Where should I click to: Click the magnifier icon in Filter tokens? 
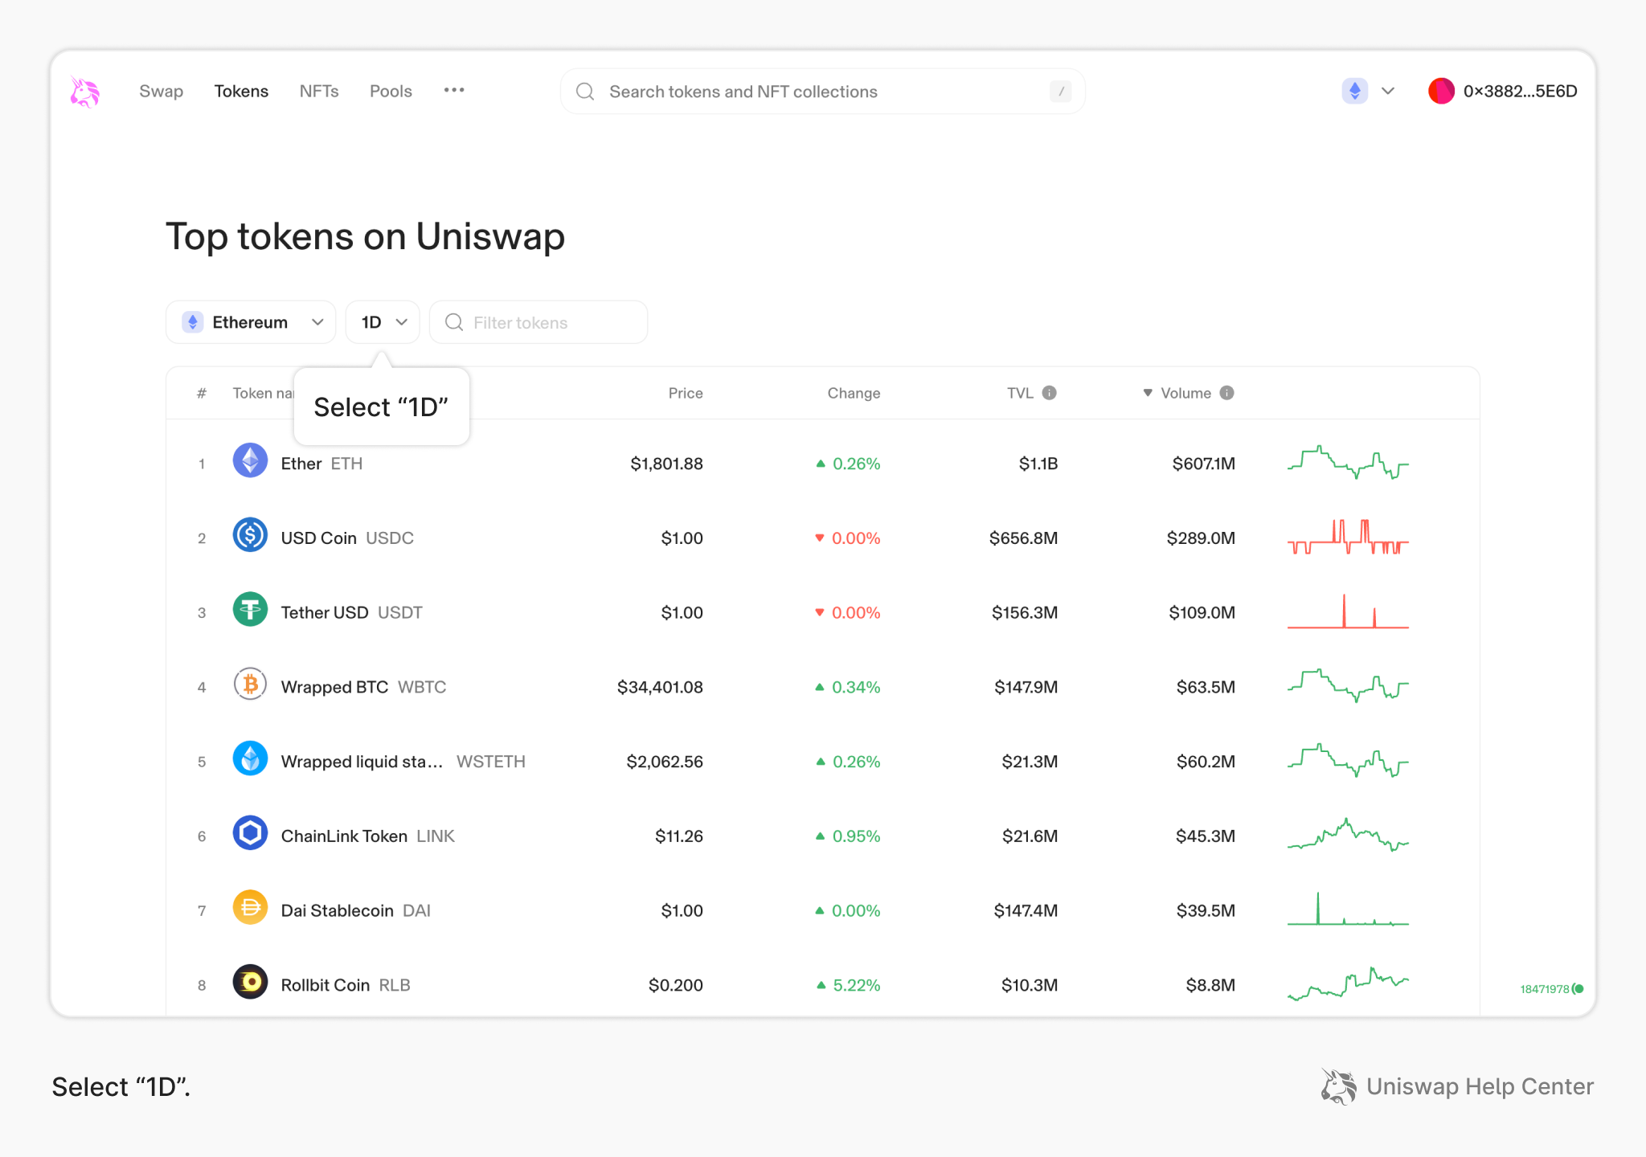(x=454, y=322)
